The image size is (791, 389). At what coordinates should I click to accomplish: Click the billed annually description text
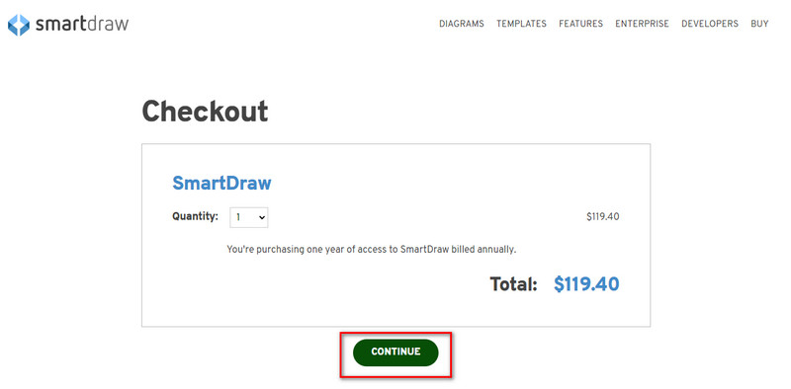[372, 249]
